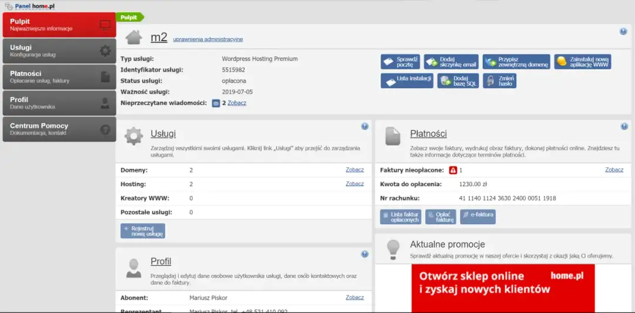Click the unread messages envelope icon
635x313 pixels.
(216, 103)
